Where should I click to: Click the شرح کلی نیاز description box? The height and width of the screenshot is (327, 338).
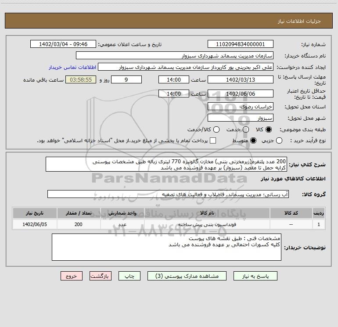coord(166,164)
